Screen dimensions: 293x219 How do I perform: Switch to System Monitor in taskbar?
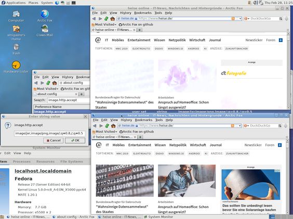coord(158,217)
